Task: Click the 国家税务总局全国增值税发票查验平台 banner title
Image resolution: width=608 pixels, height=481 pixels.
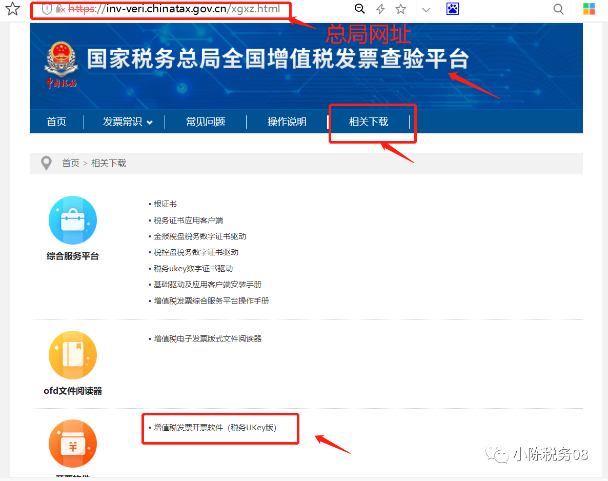Action: click(x=278, y=59)
